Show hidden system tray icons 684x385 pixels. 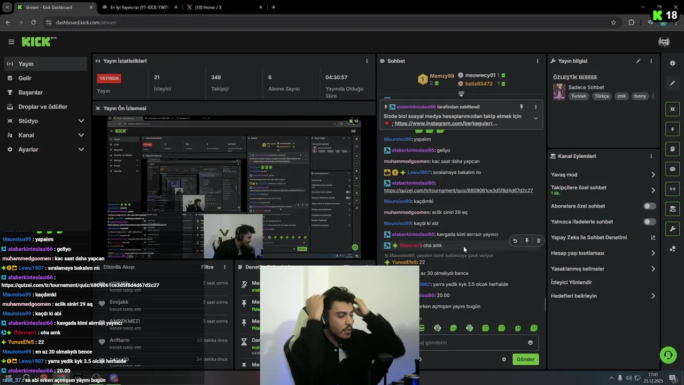click(x=612, y=378)
